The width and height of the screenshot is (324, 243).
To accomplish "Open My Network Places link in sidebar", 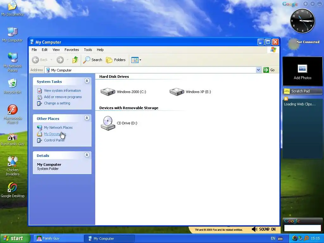I will pyautogui.click(x=58, y=128).
